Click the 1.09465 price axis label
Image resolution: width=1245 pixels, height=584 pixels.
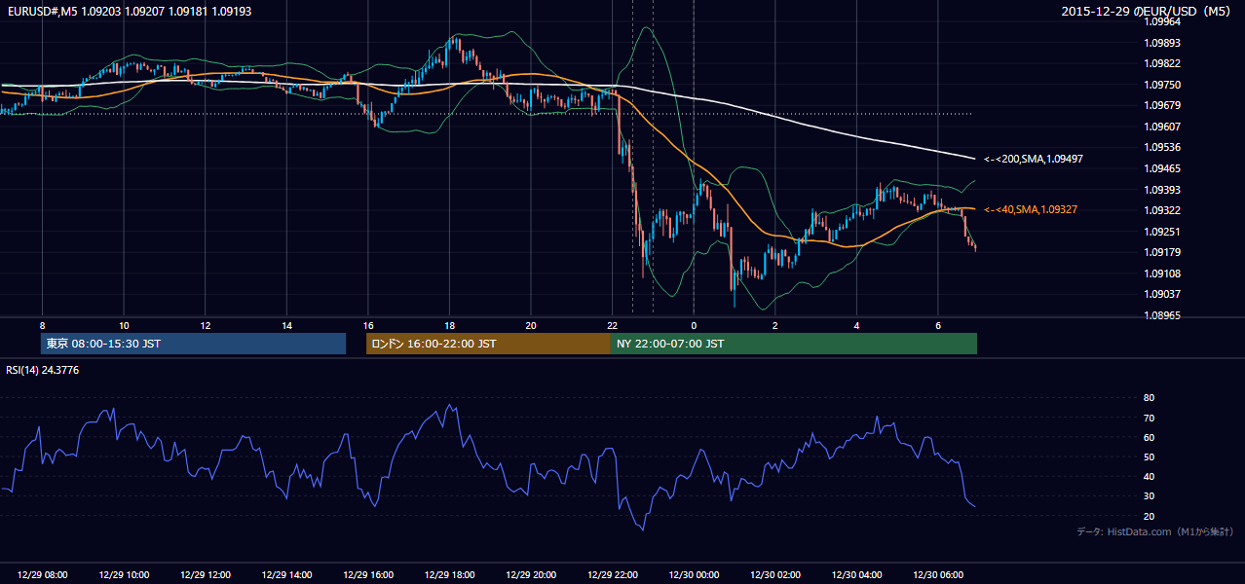tap(1163, 168)
